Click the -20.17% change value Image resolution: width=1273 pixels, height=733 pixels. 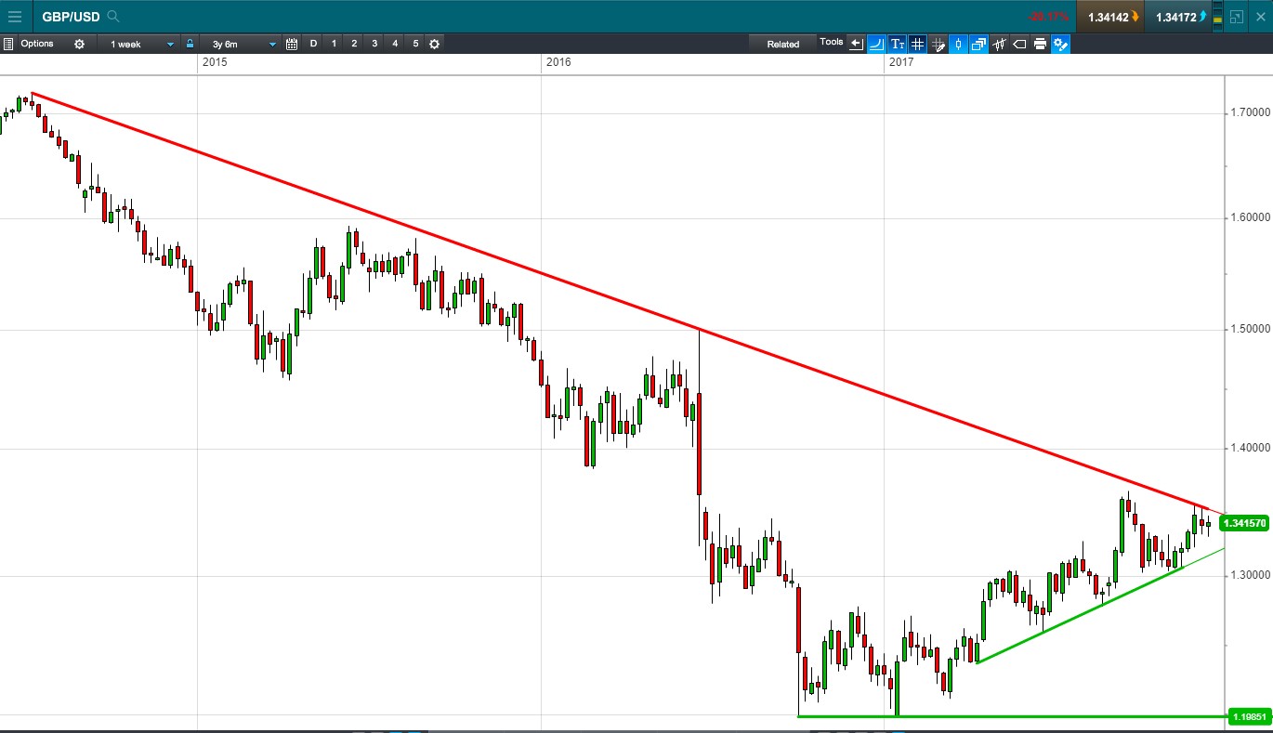[x=1048, y=17]
